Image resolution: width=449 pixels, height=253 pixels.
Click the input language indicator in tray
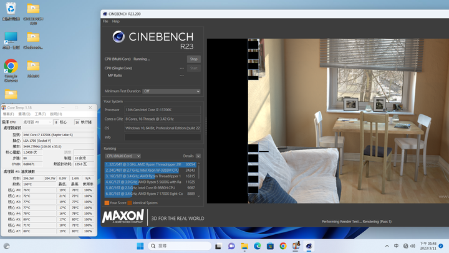(396, 246)
